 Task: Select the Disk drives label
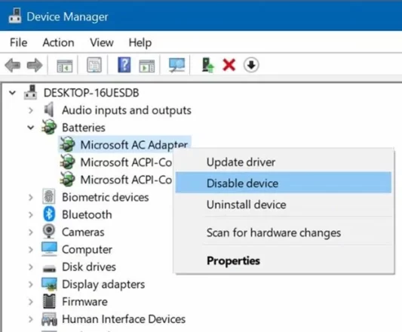pyautogui.click(x=89, y=267)
